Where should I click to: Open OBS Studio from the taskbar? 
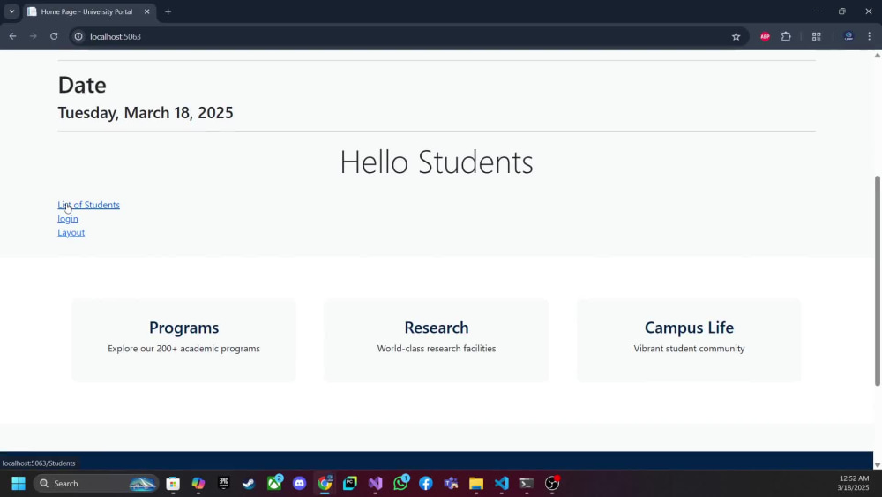[x=552, y=484]
